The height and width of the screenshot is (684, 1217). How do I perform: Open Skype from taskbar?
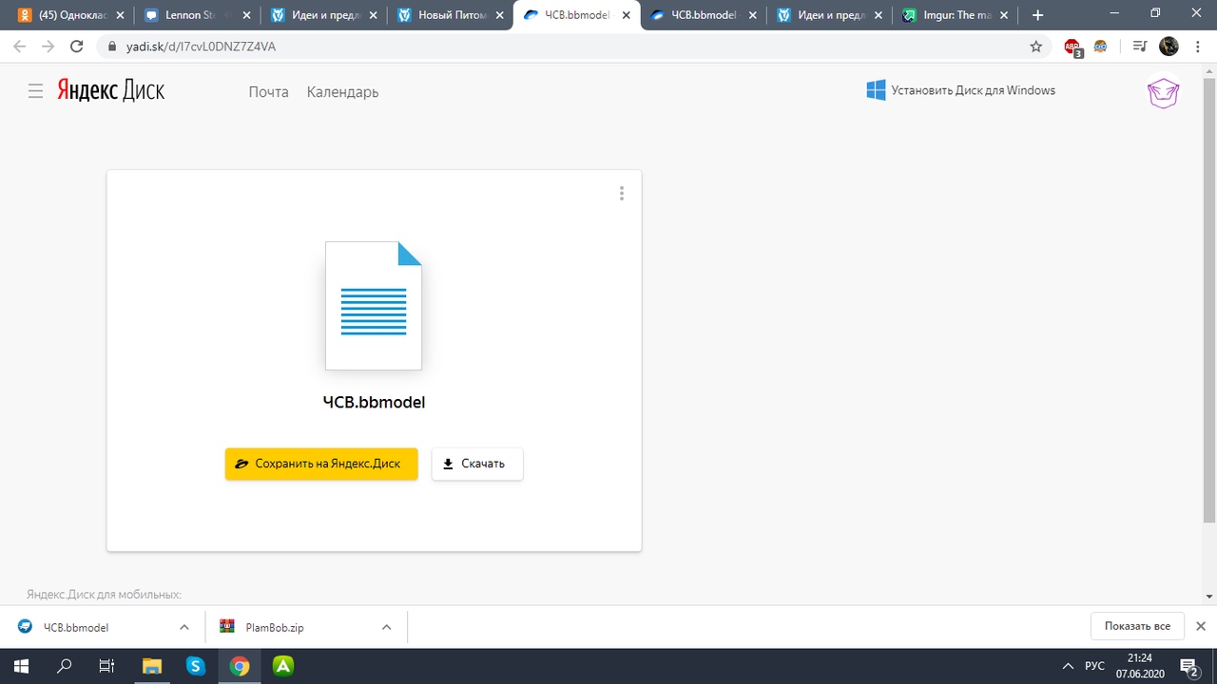coord(196,666)
